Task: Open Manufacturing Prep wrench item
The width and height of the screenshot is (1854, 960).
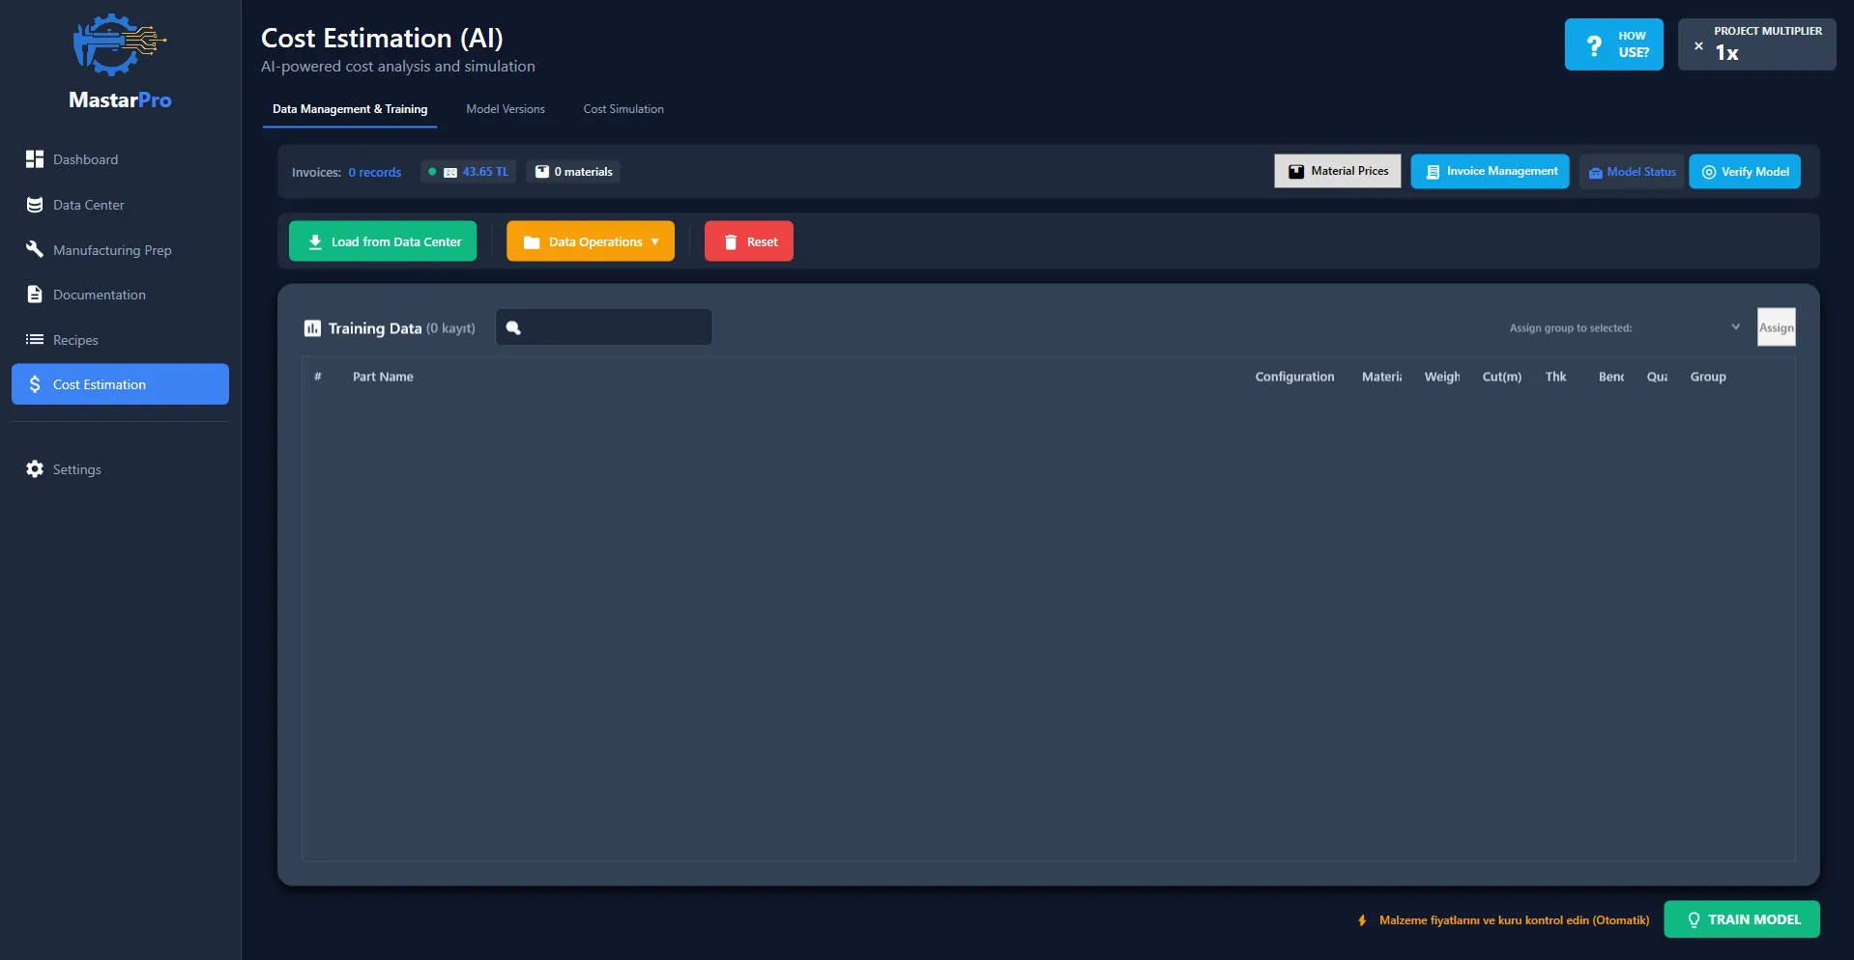Action: point(111,250)
